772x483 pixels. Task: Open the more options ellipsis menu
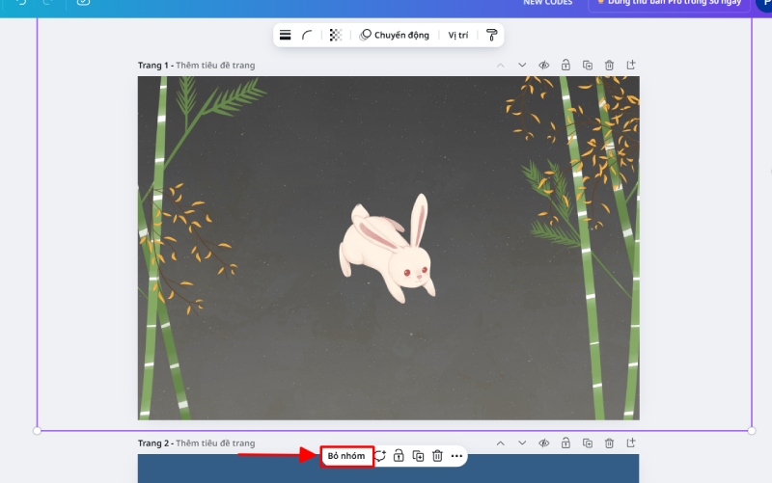457,456
